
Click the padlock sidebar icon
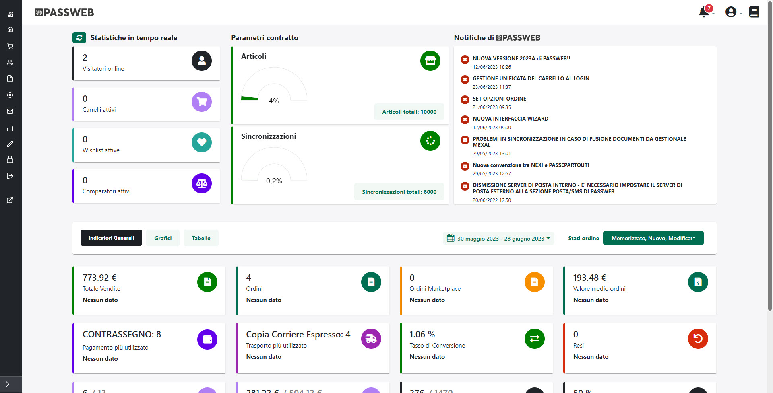[10, 159]
